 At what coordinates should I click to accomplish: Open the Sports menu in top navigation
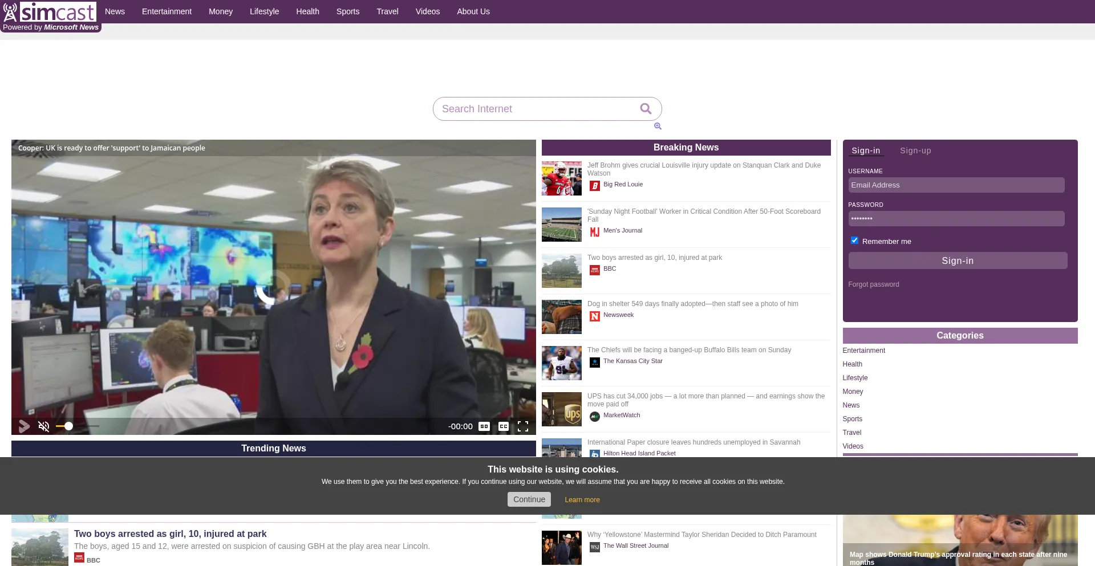click(x=347, y=11)
